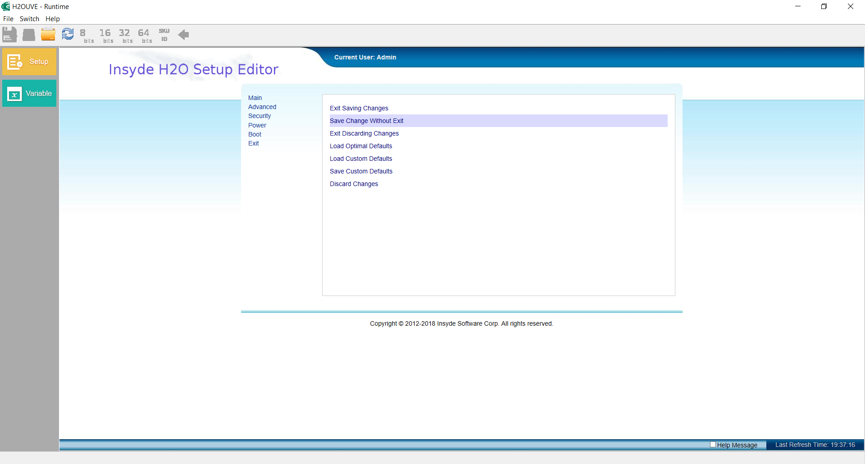This screenshot has height=464, width=865.
Task: Click the SKU ID toolbar icon
Action: point(164,35)
